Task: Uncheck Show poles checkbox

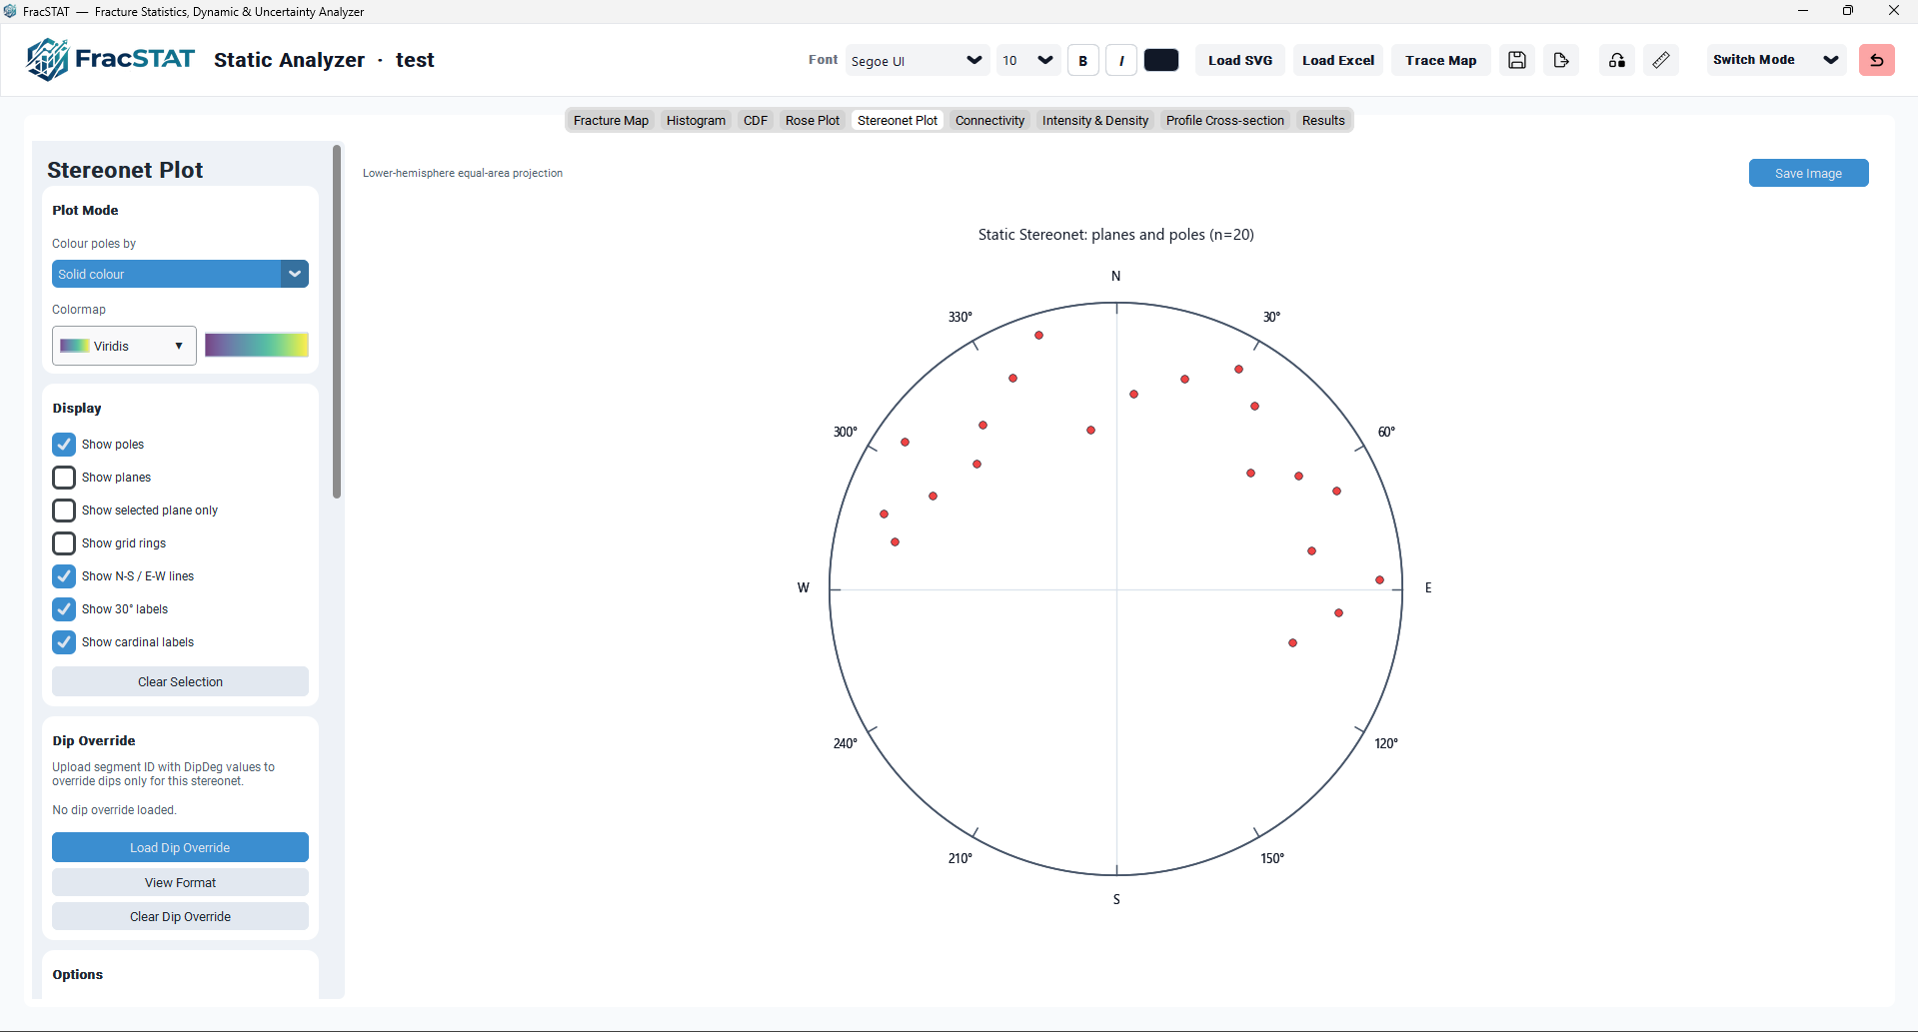Action: (x=64, y=445)
